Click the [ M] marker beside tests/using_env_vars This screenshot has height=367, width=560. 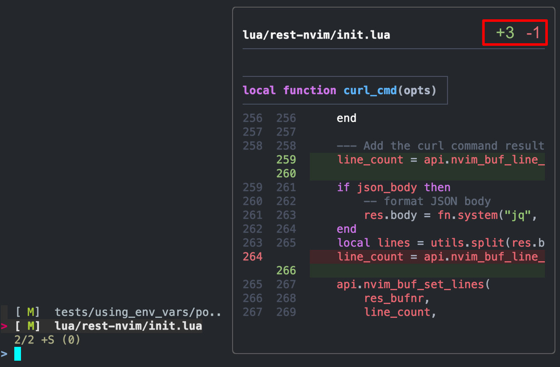(28, 312)
